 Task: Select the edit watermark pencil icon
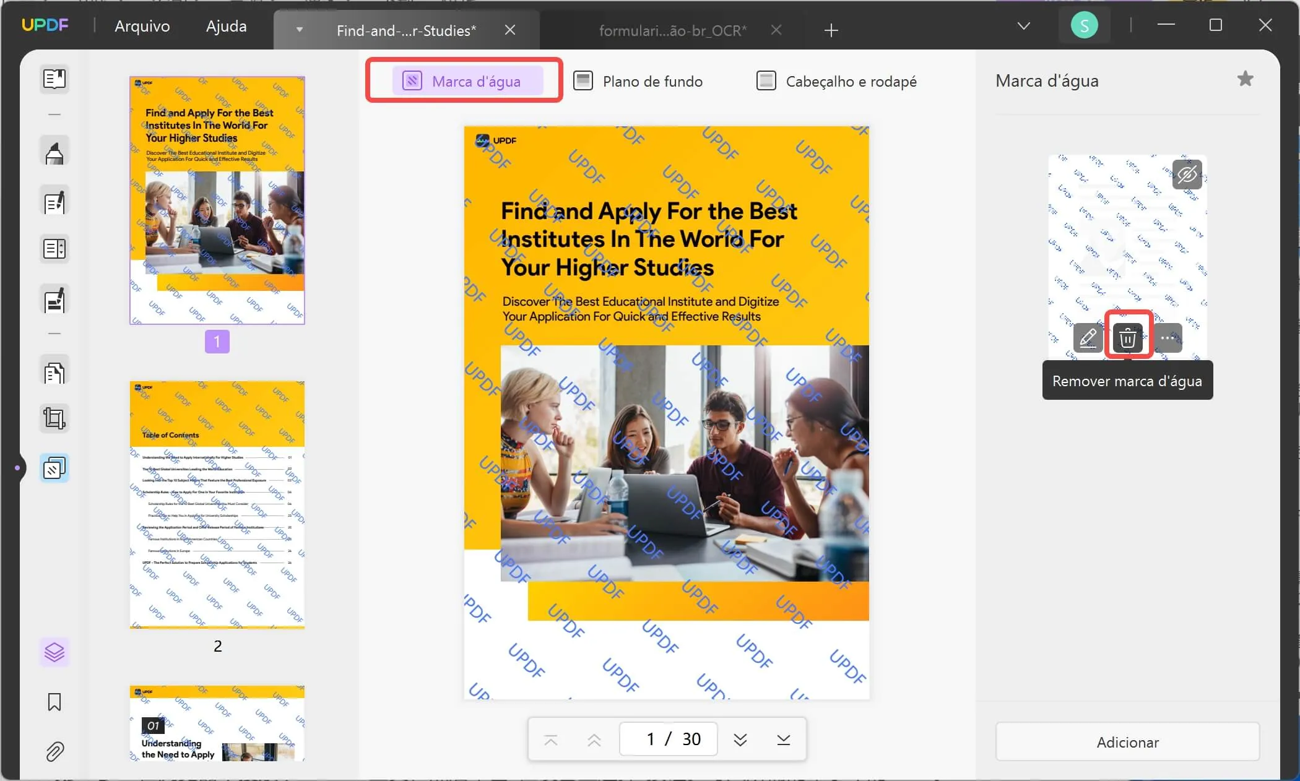pos(1087,338)
